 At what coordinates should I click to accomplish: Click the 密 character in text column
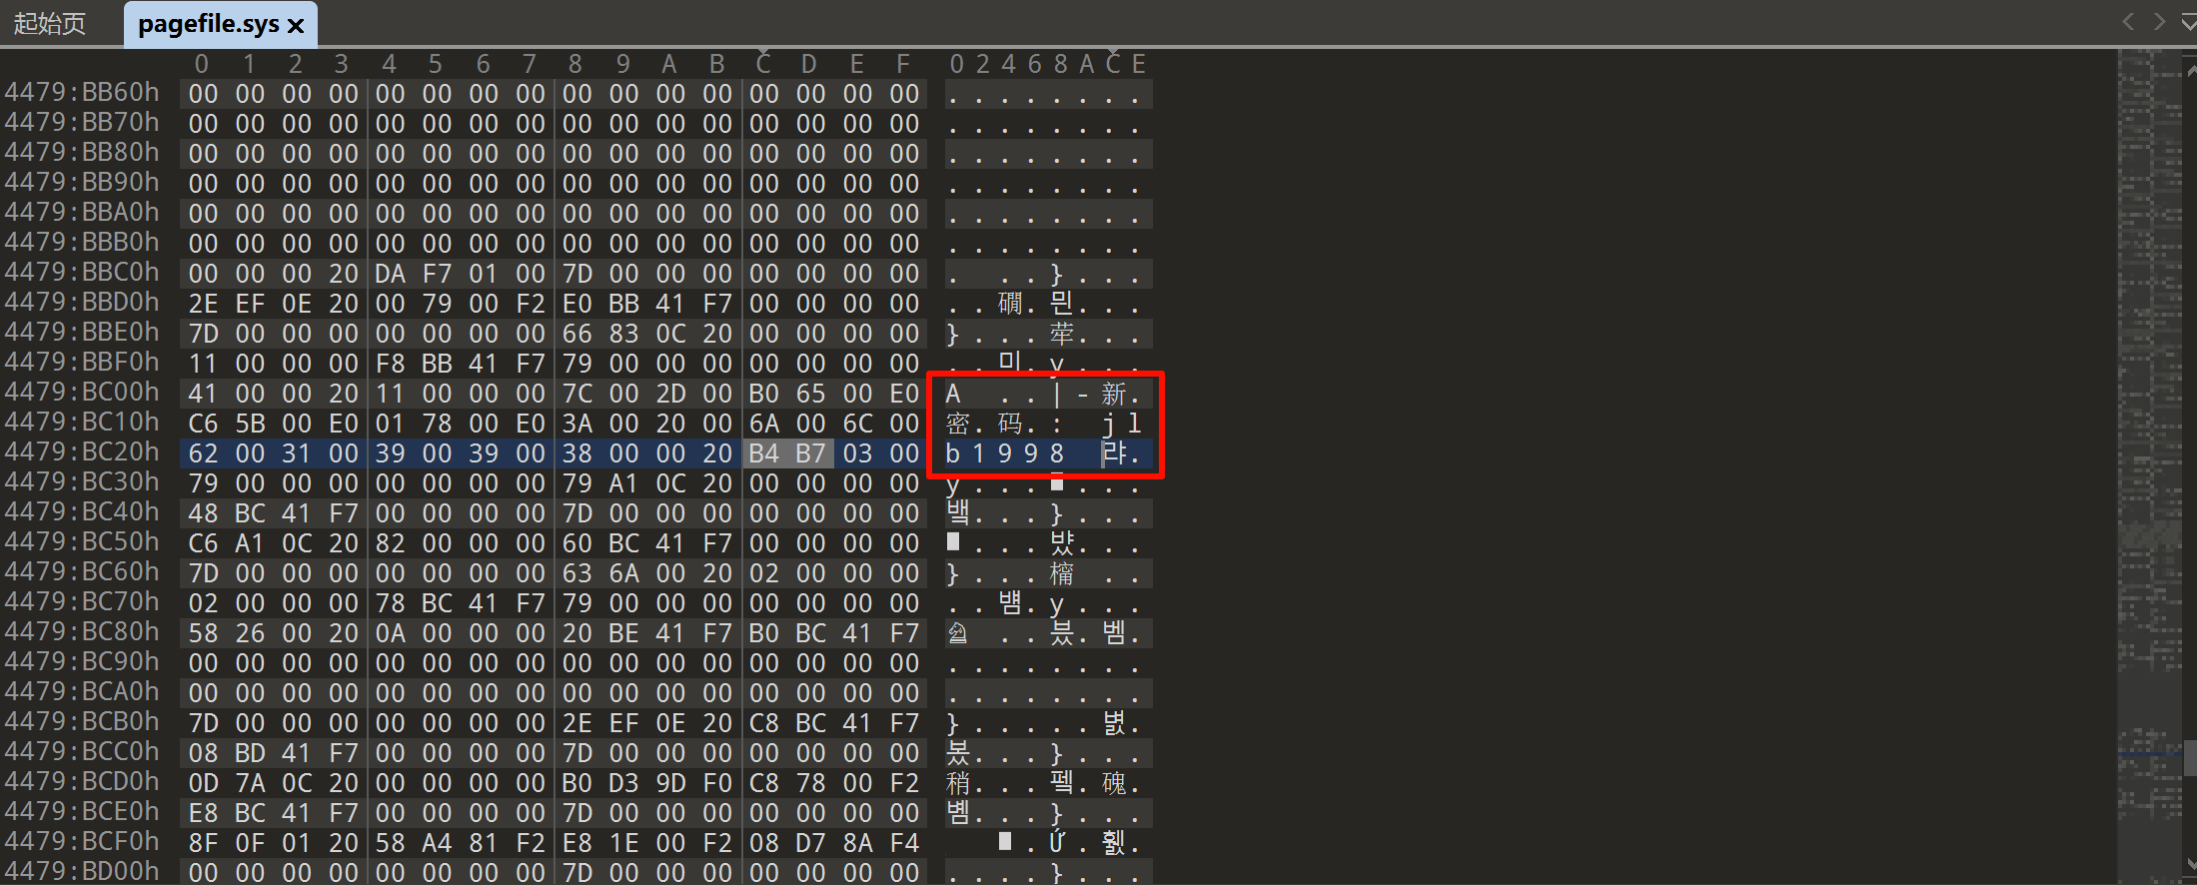click(958, 424)
